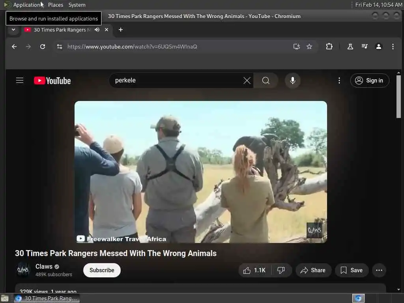Screen dimensions: 404x303
Task: Click Sign in button
Action: tap(369, 80)
